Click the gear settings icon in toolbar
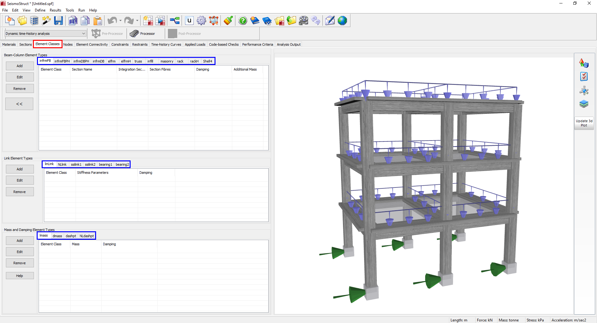 [201, 21]
